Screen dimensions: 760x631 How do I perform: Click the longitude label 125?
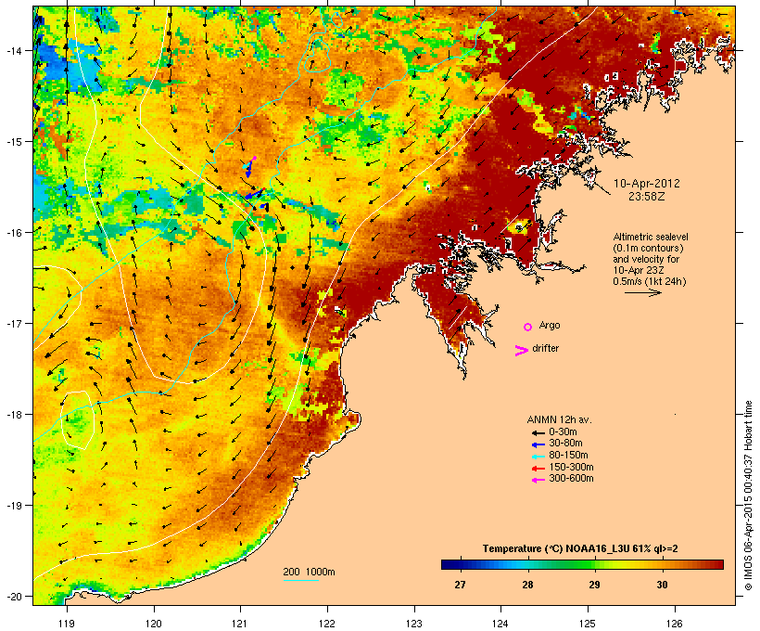[588, 624]
